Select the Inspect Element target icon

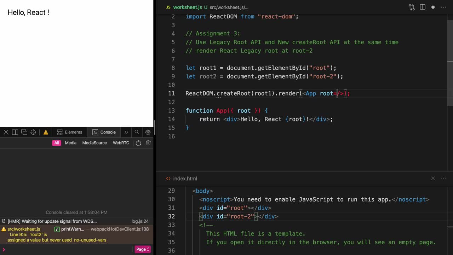33,132
